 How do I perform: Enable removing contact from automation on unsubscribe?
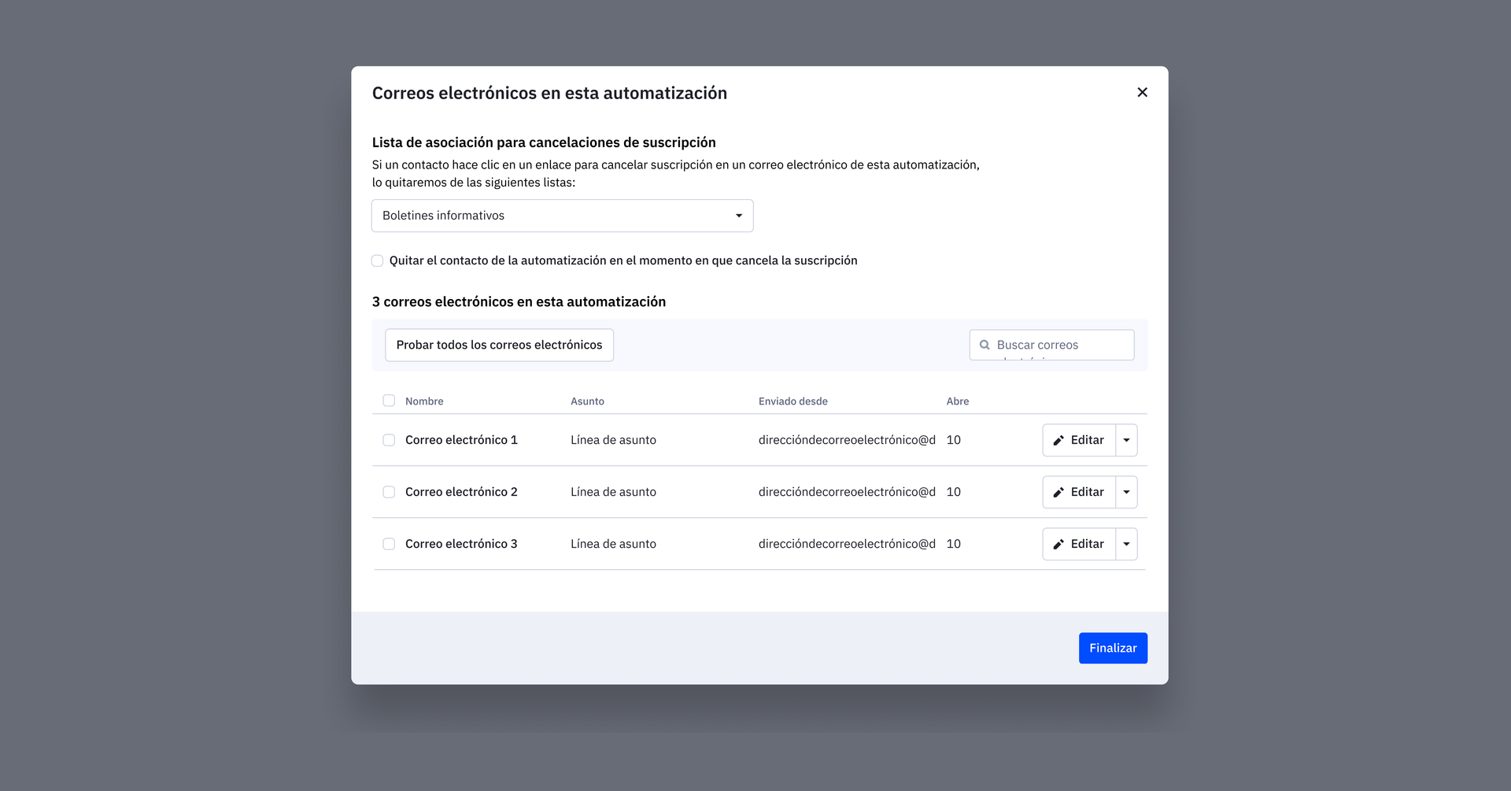point(378,261)
